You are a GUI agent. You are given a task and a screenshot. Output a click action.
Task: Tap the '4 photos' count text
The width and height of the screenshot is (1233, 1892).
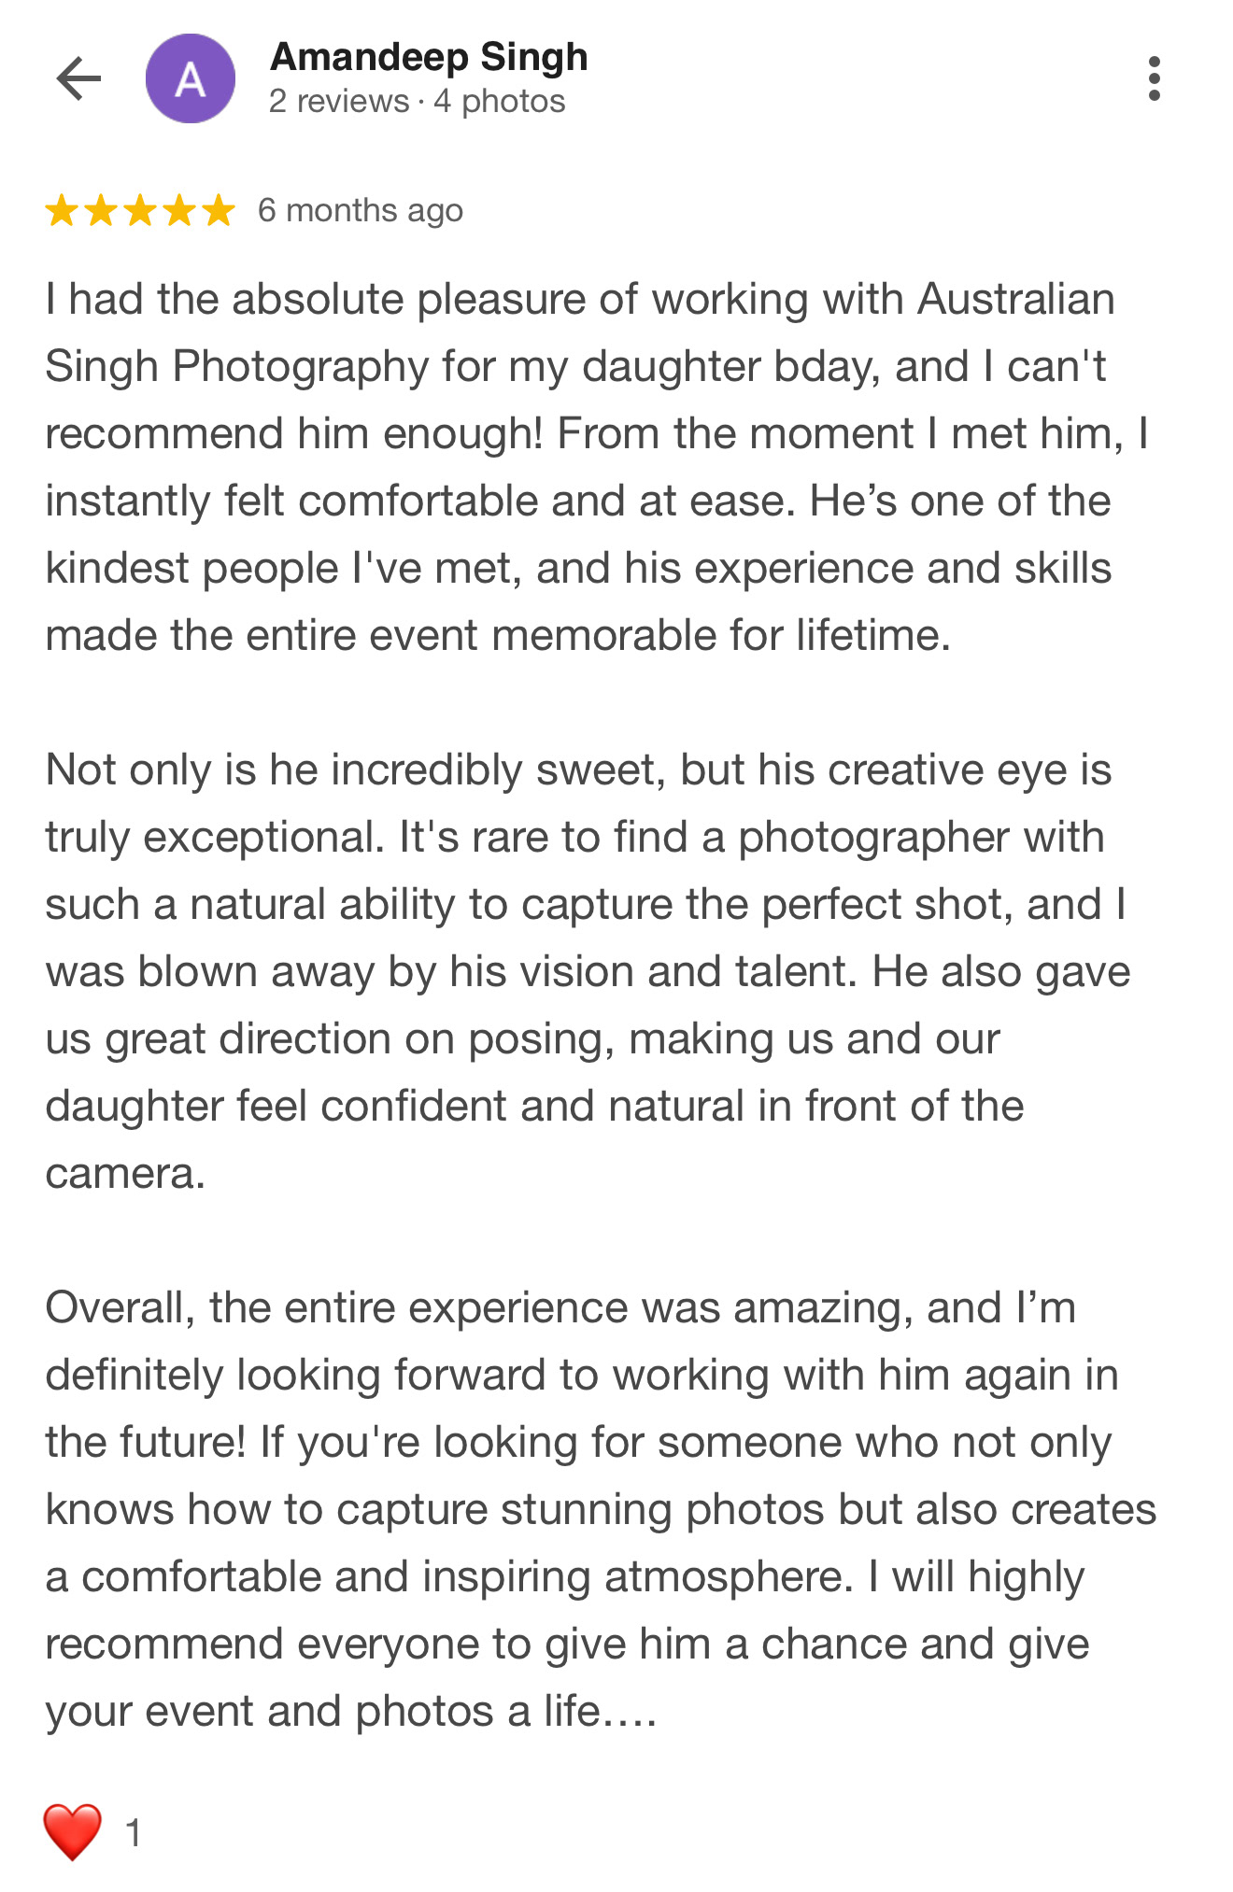tap(500, 101)
